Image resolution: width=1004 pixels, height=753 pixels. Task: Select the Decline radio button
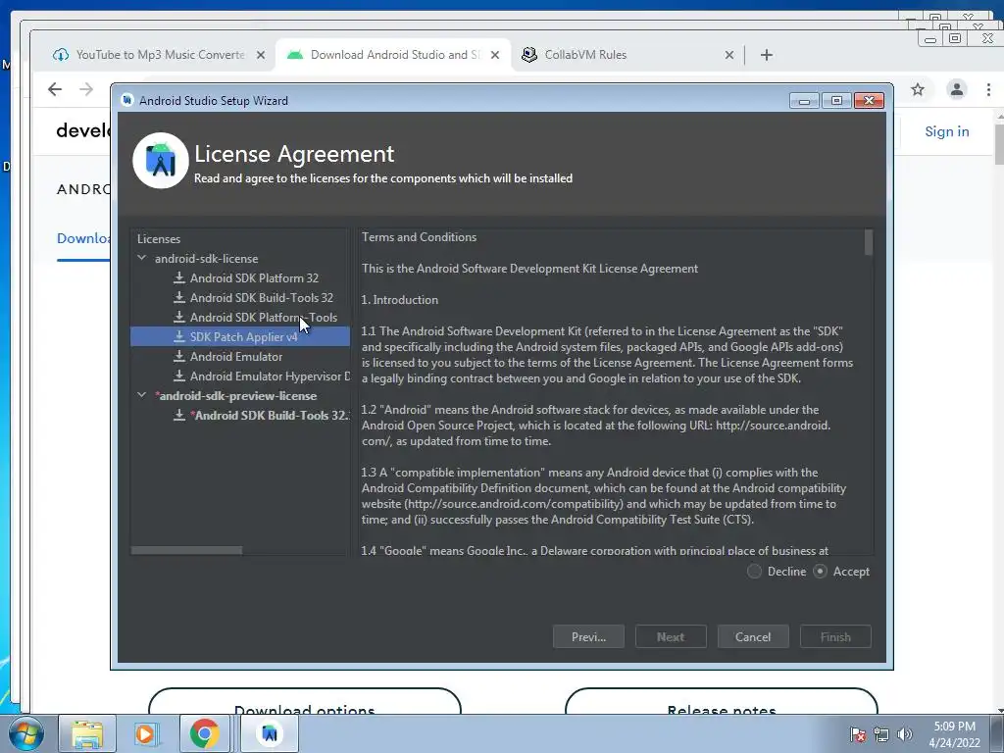754,572
